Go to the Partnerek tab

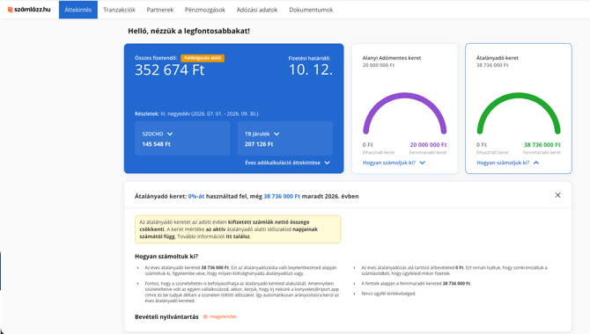click(x=160, y=10)
